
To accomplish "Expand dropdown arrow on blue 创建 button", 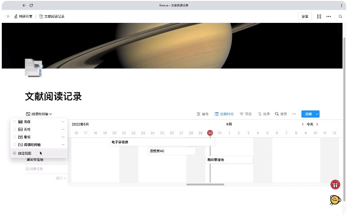I will tap(317, 114).
